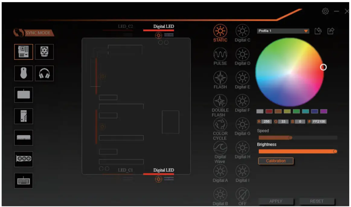
Task: Select the mouse device icon
Action: click(x=23, y=73)
